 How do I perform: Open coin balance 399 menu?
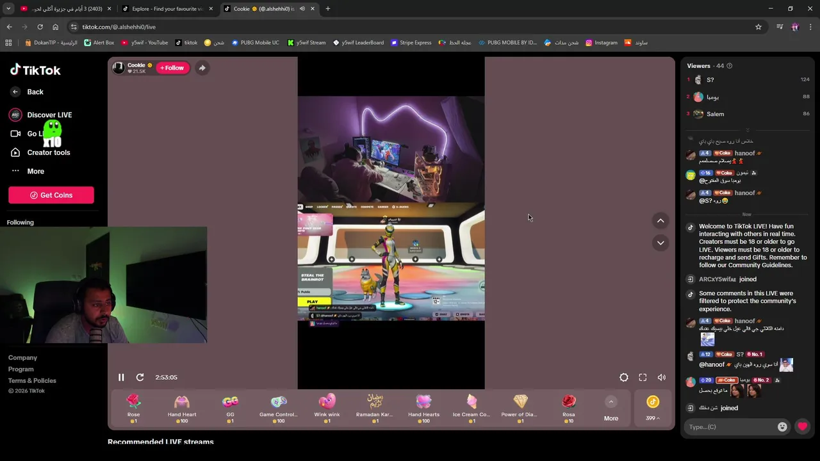652,408
